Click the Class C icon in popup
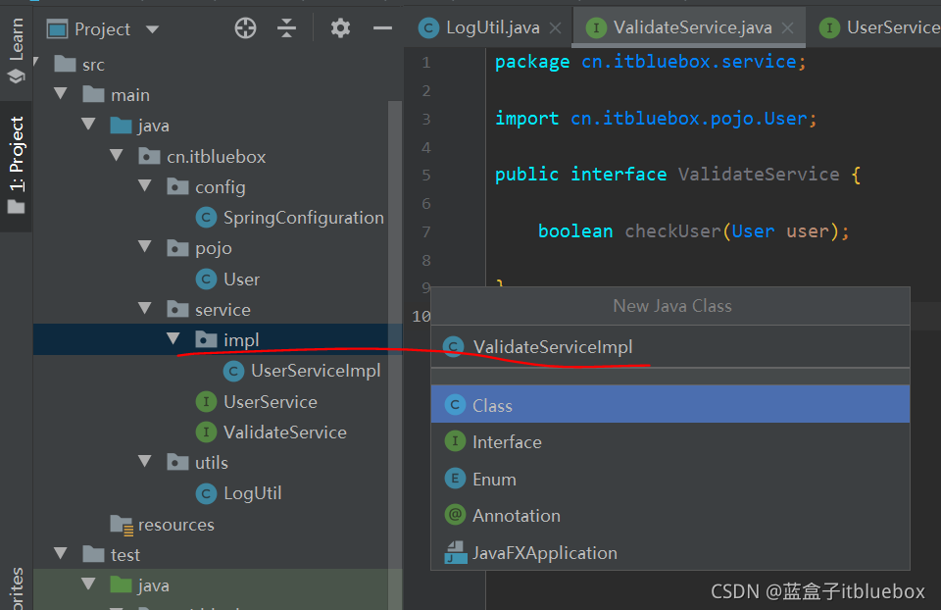The height and width of the screenshot is (610, 941). [x=455, y=405]
